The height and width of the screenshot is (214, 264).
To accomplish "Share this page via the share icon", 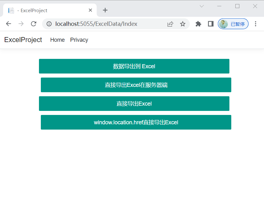I will (x=170, y=24).
